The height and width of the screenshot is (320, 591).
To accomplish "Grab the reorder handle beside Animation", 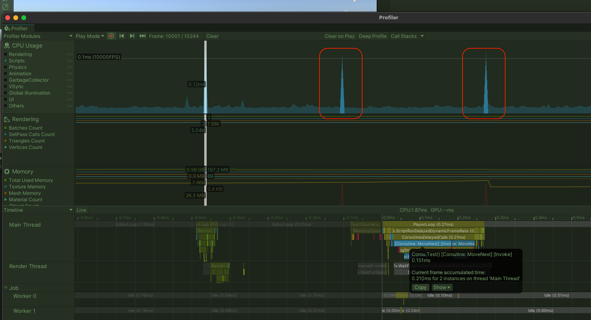I will 70,74.
